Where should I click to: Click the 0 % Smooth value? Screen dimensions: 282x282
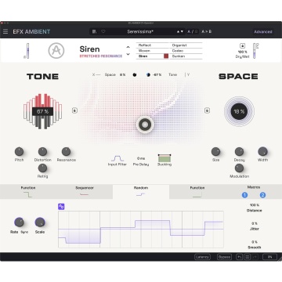(x=255, y=242)
